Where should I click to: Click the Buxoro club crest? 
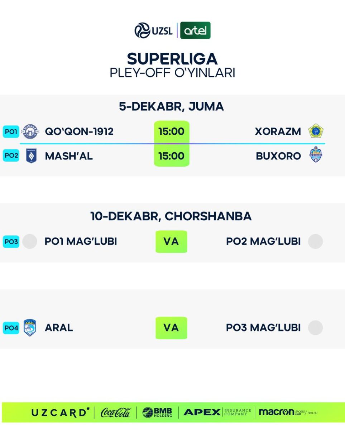(x=316, y=155)
